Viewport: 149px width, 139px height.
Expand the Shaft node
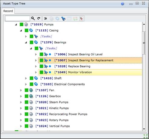[26, 78]
